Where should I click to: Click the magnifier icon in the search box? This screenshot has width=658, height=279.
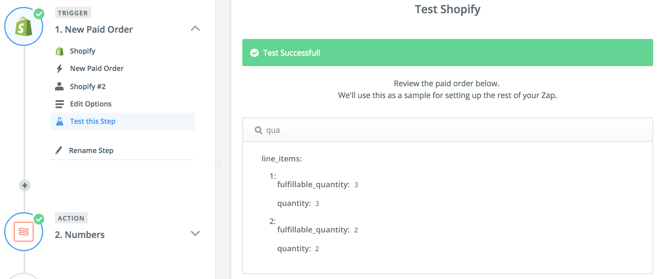258,130
